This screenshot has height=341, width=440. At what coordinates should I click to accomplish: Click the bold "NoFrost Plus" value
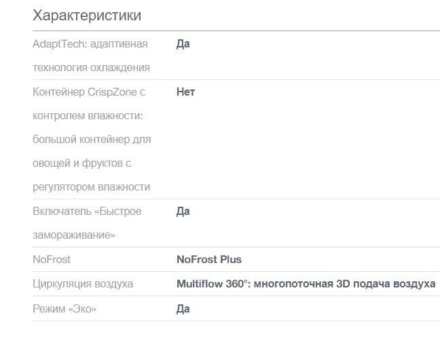click(x=208, y=259)
